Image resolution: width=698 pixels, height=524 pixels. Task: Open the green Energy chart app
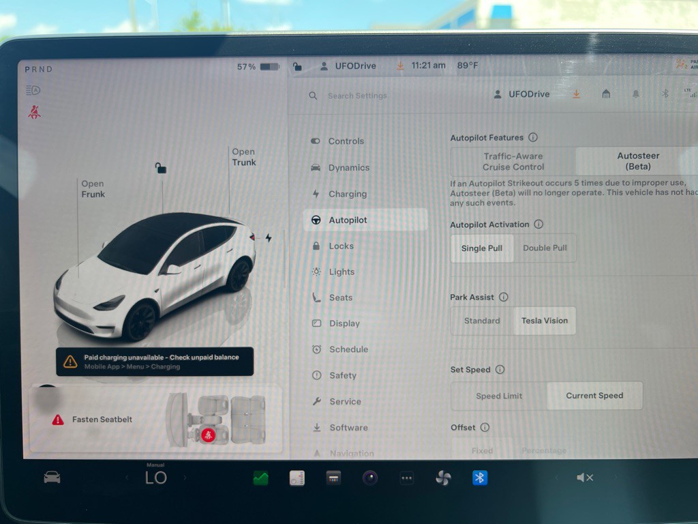(x=260, y=478)
